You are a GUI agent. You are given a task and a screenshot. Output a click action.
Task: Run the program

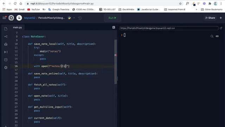pyautogui.click(x=112, y=18)
